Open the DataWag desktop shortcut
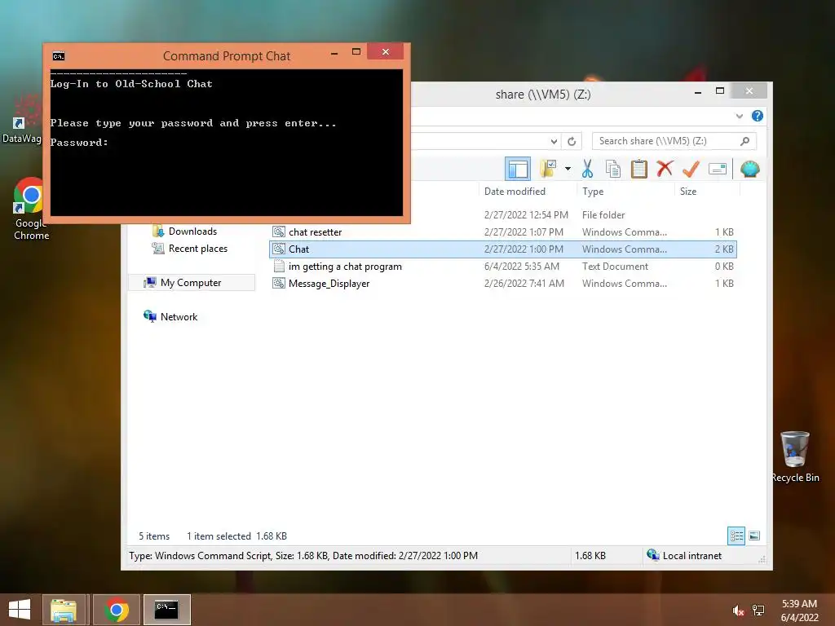This screenshot has height=626, width=835. point(22,120)
